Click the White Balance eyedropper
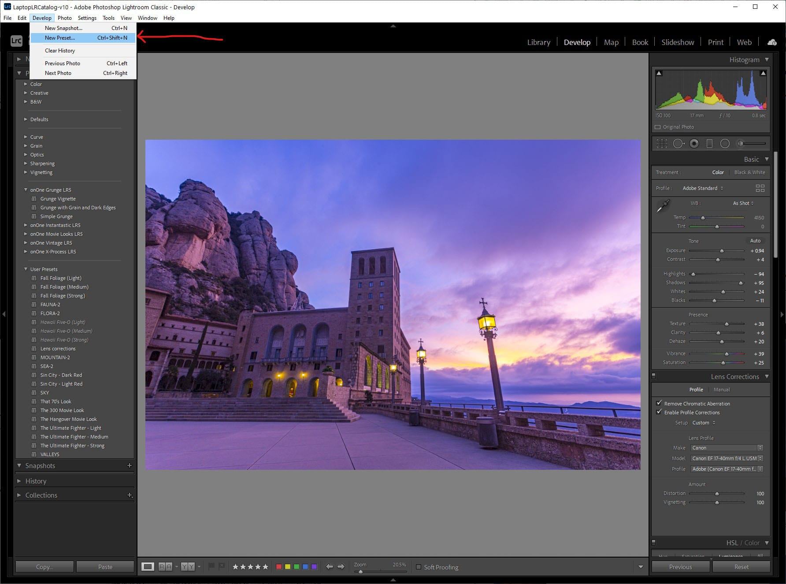This screenshot has height=584, width=786. pos(664,205)
